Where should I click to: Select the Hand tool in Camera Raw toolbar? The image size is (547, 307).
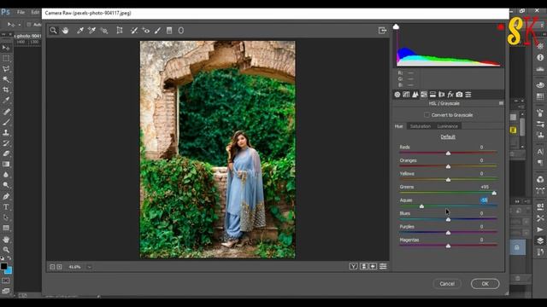(x=65, y=31)
